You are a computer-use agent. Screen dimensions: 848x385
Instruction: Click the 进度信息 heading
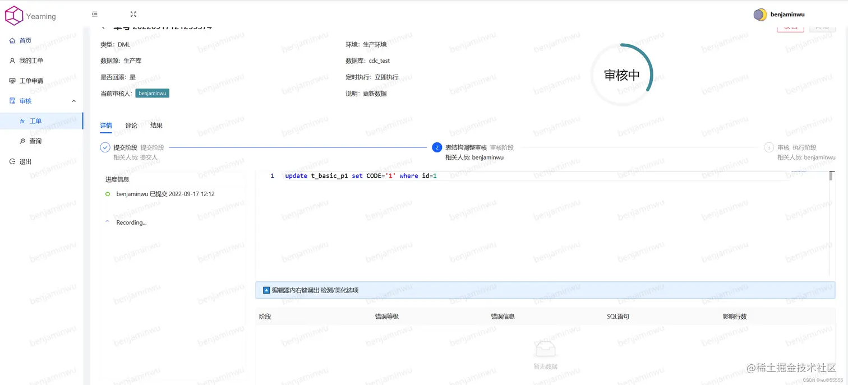[117, 179]
